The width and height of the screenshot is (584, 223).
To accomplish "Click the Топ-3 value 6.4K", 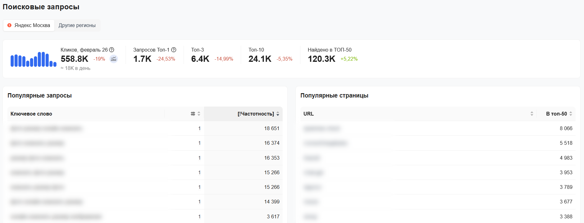I will tap(200, 59).
